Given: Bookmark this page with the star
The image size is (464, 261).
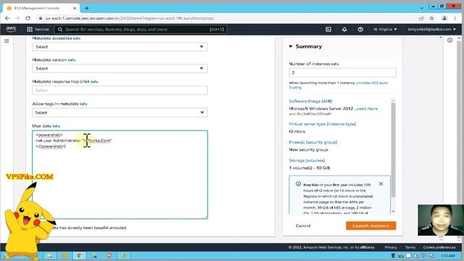Looking at the screenshot, I should (x=432, y=18).
